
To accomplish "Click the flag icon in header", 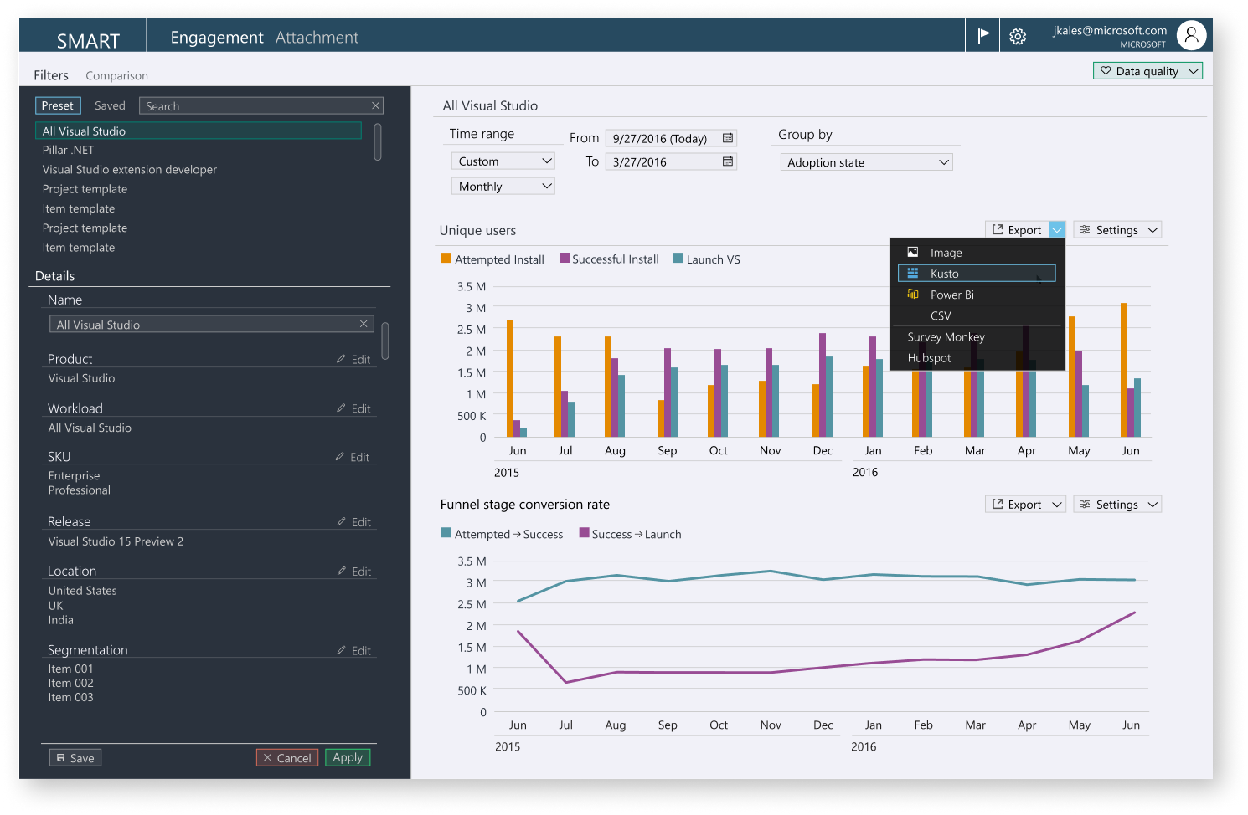I will [983, 35].
